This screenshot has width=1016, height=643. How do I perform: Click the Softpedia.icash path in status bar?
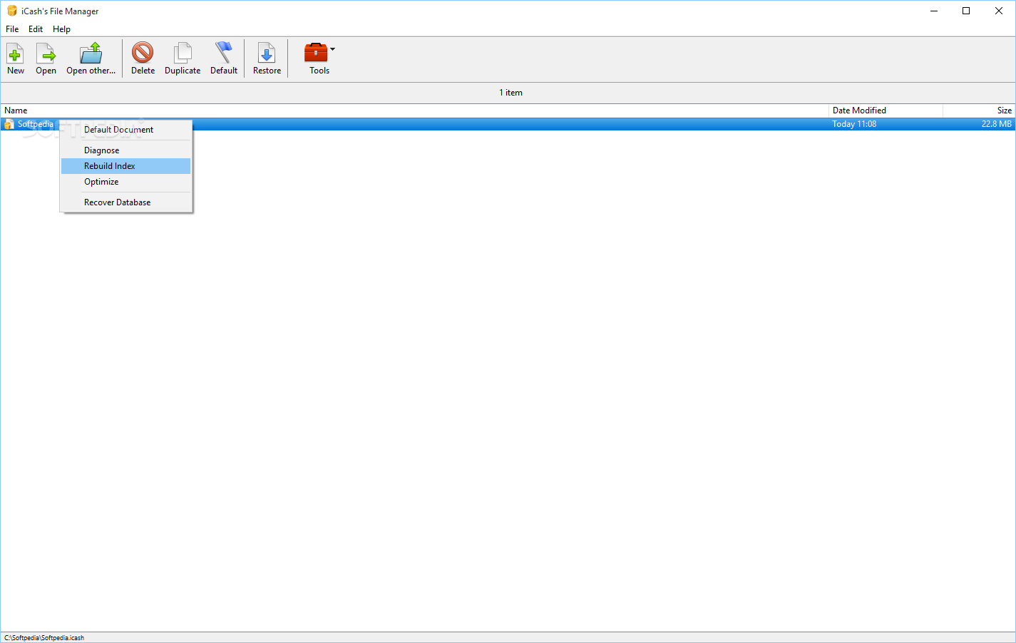pyautogui.click(x=44, y=638)
